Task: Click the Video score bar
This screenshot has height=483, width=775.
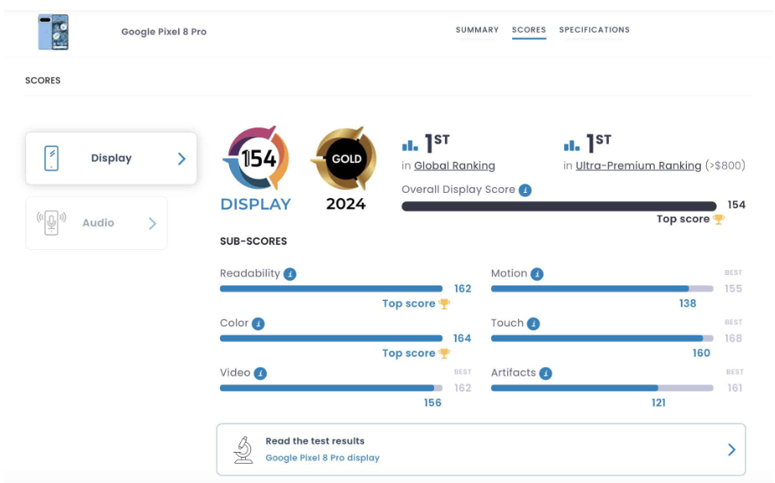Action: click(x=331, y=388)
